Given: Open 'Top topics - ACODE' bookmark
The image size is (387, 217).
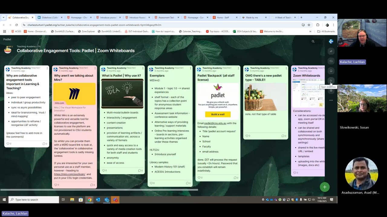Looking at the screenshot, I should click(x=217, y=31).
